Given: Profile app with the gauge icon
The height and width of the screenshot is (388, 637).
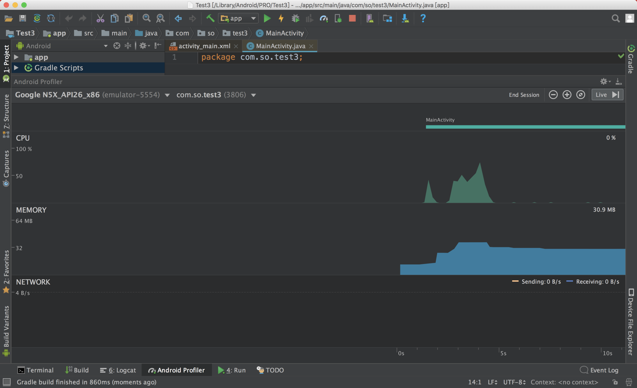Looking at the screenshot, I should pos(324,19).
